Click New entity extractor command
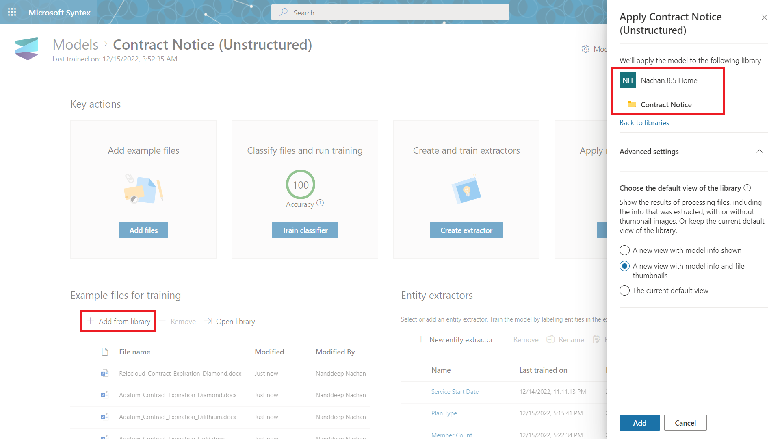 click(455, 339)
